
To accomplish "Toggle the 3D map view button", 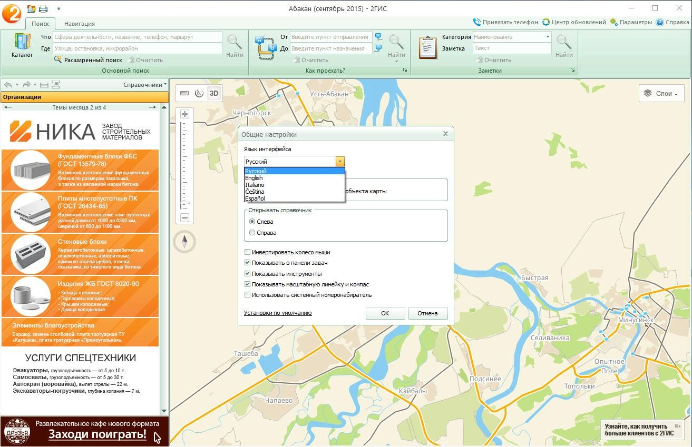I will click(213, 93).
